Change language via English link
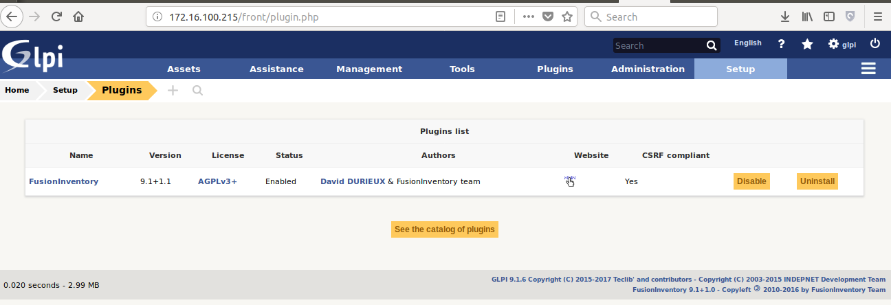This screenshot has width=891, height=305. [748, 43]
